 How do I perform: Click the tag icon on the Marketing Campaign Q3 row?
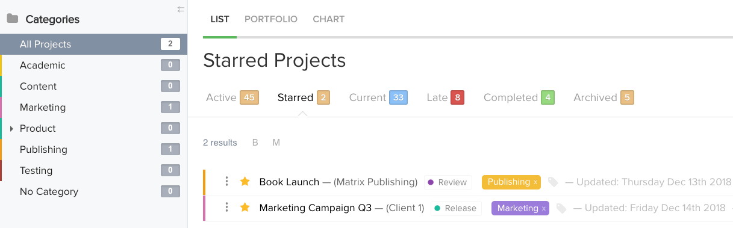click(x=561, y=208)
